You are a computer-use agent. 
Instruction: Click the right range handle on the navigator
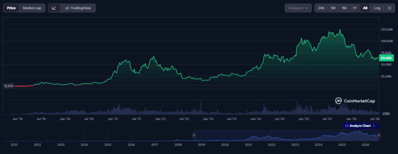(379, 135)
